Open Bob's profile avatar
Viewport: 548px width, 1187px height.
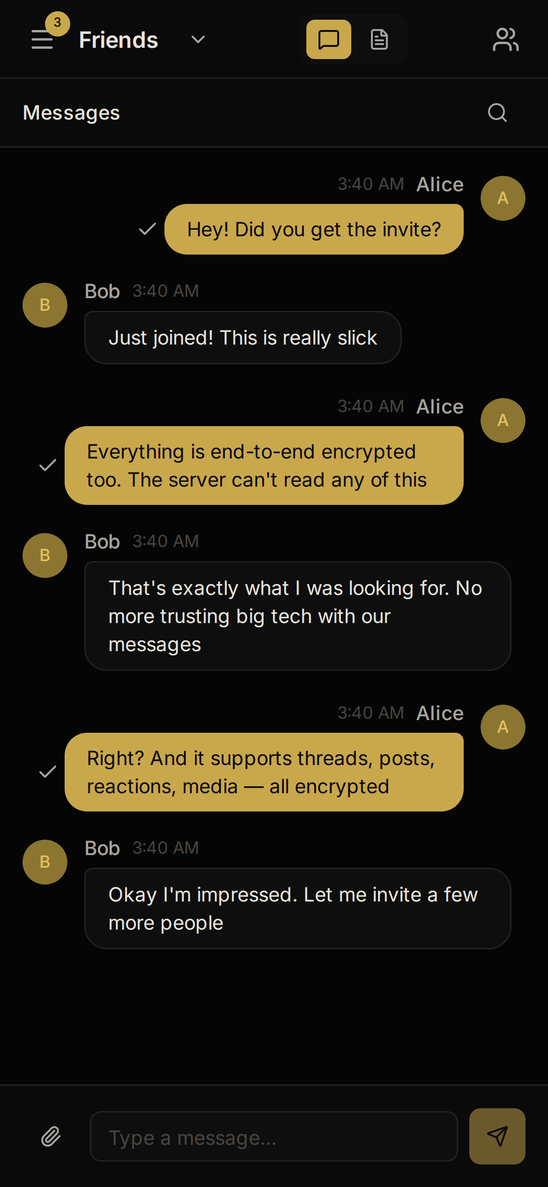pos(44,305)
